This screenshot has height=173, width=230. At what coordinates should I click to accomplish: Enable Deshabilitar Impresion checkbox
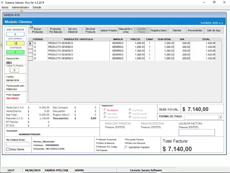126,147
